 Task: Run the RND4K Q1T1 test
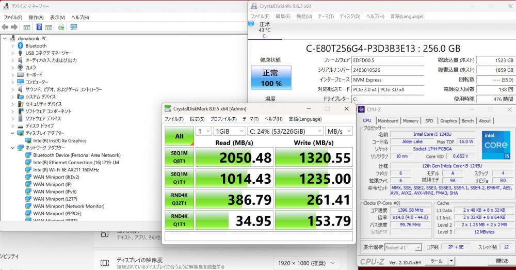tap(179, 220)
